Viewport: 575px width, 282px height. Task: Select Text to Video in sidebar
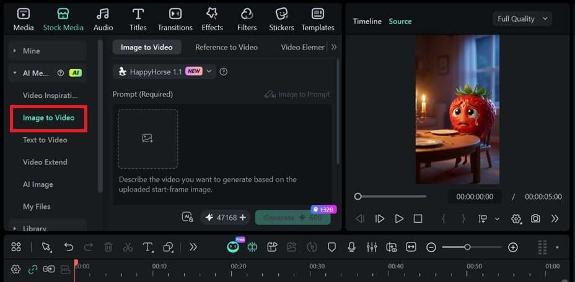point(45,140)
